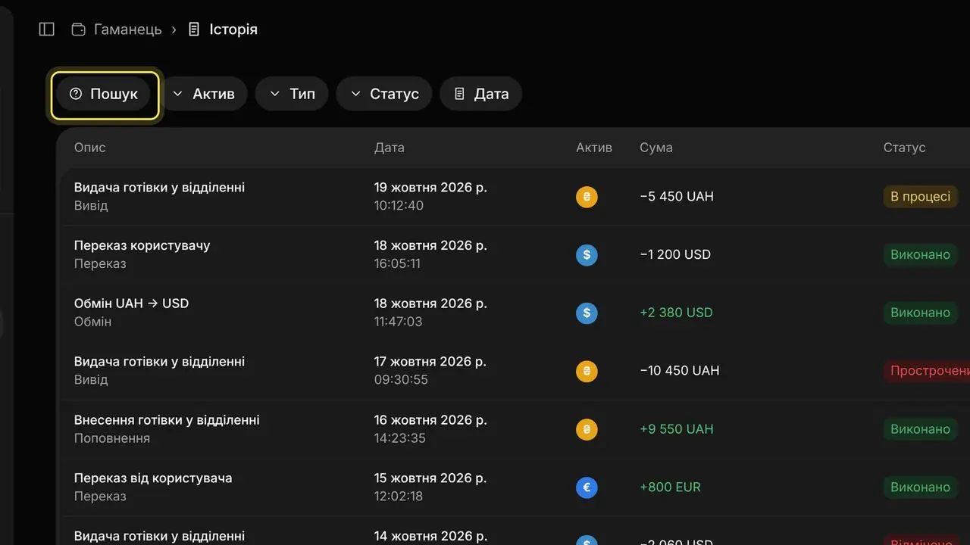Click Виконано badge in +9 550 UAH row
The height and width of the screenshot is (545, 970).
(x=920, y=429)
